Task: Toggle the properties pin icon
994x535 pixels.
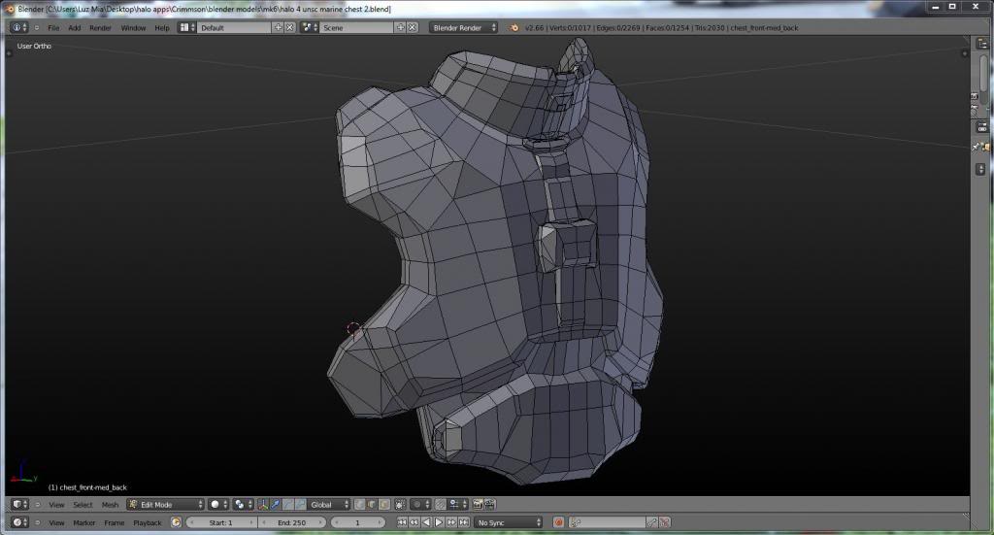Action: click(977, 147)
